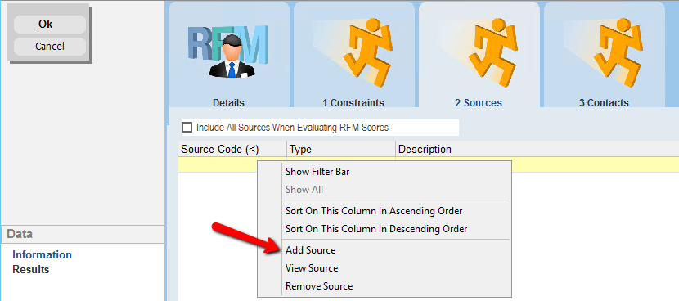
Task: Select Sort On This Column In Descending Order
Action: (384, 229)
